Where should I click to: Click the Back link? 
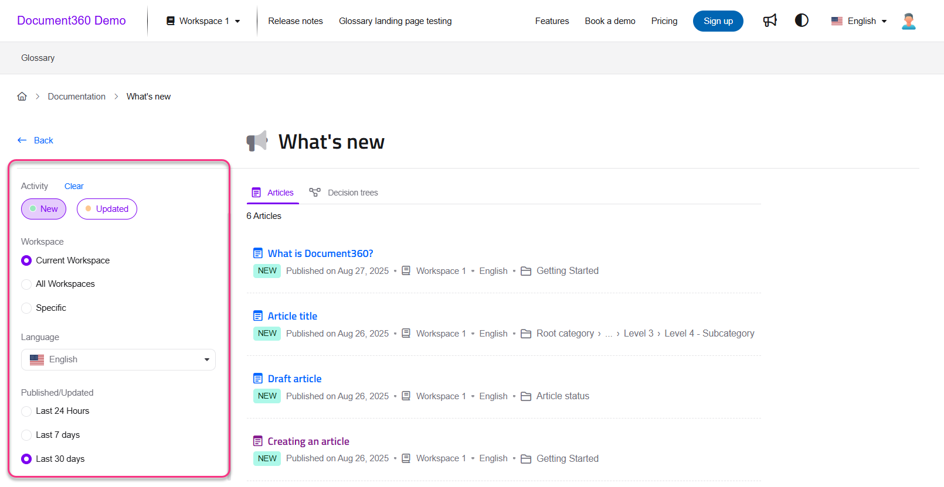click(43, 140)
